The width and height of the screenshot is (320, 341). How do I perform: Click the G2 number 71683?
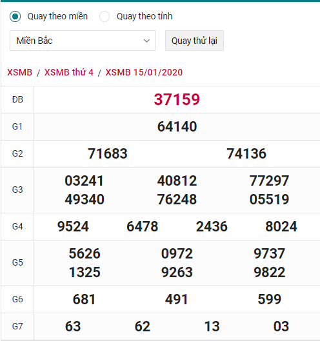click(108, 153)
